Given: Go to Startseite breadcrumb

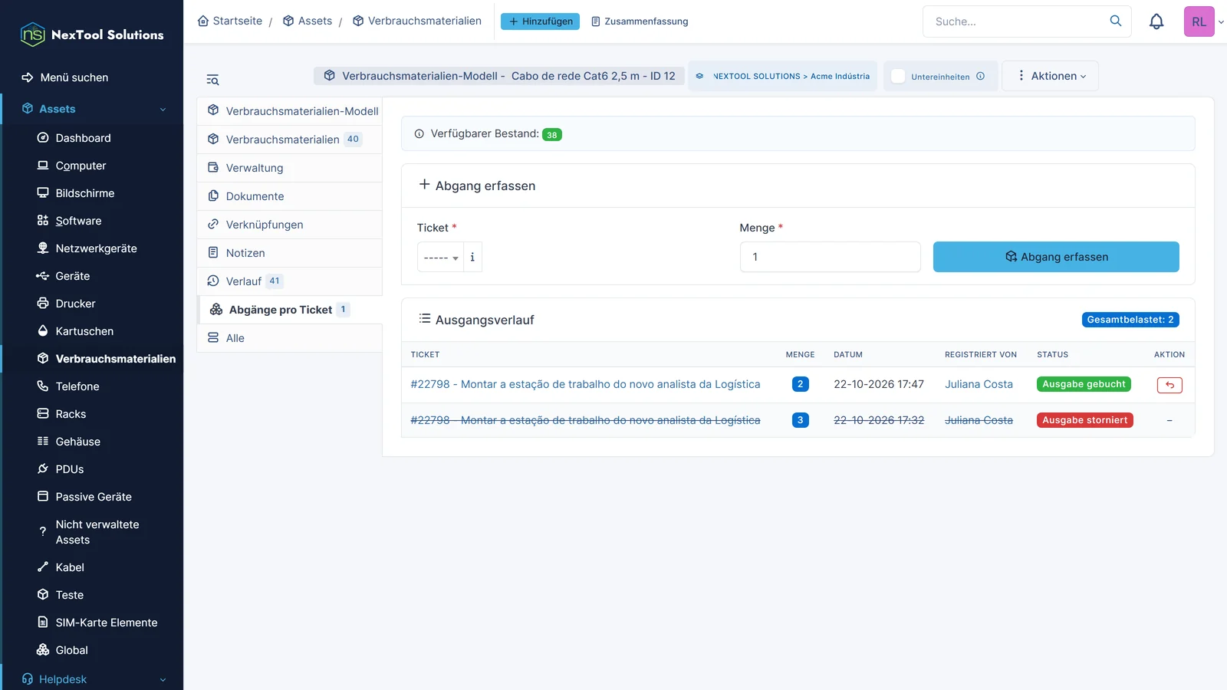Looking at the screenshot, I should [230, 21].
